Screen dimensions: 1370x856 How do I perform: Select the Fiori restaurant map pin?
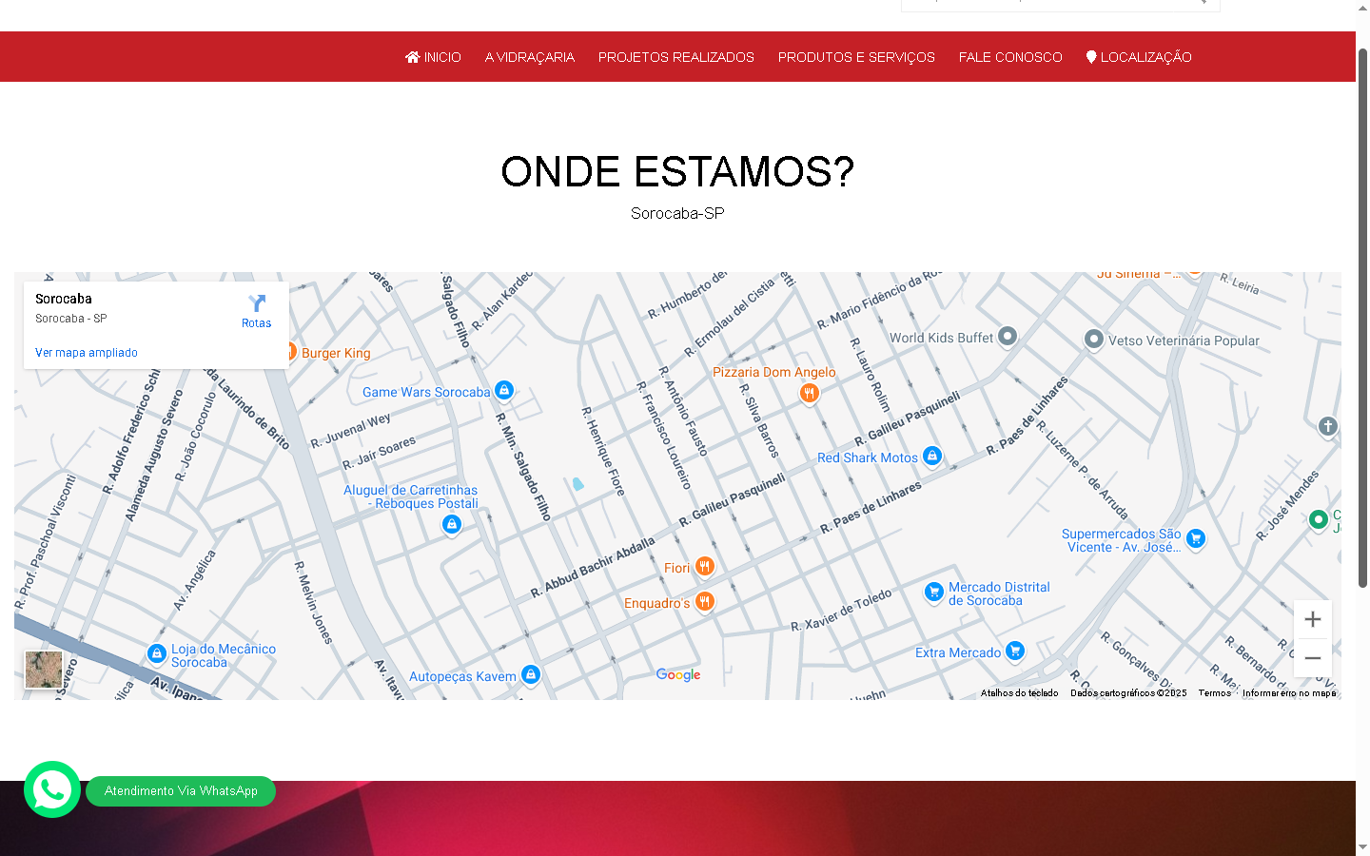(x=704, y=567)
